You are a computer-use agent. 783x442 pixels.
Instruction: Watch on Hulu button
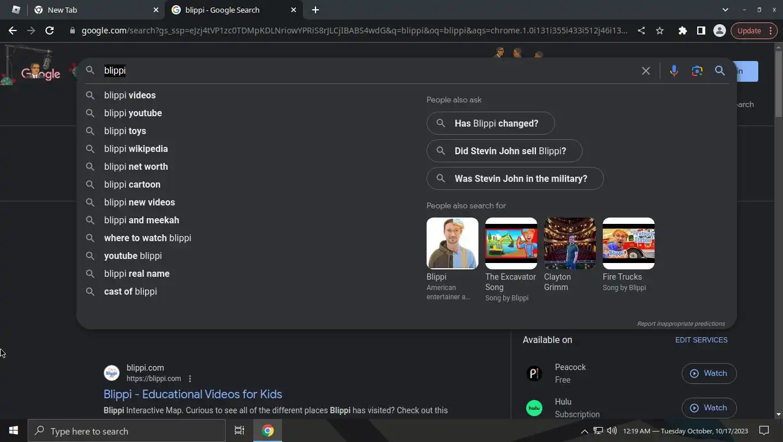[x=709, y=407]
